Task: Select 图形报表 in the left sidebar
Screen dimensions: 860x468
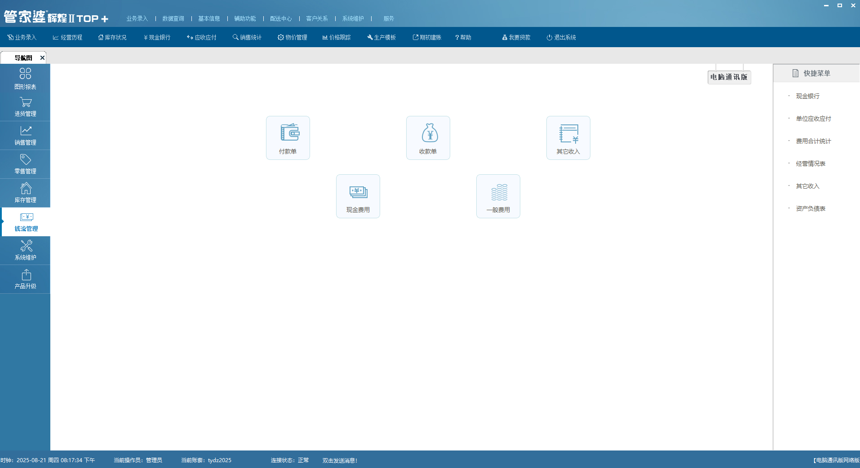Action: [25, 78]
